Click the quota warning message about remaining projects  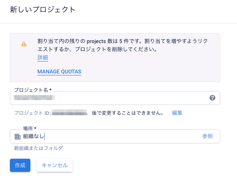pos(122,45)
